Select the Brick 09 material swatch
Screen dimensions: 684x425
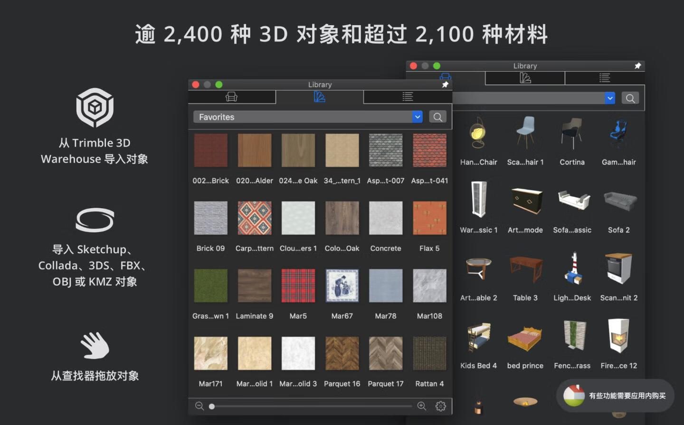click(210, 218)
